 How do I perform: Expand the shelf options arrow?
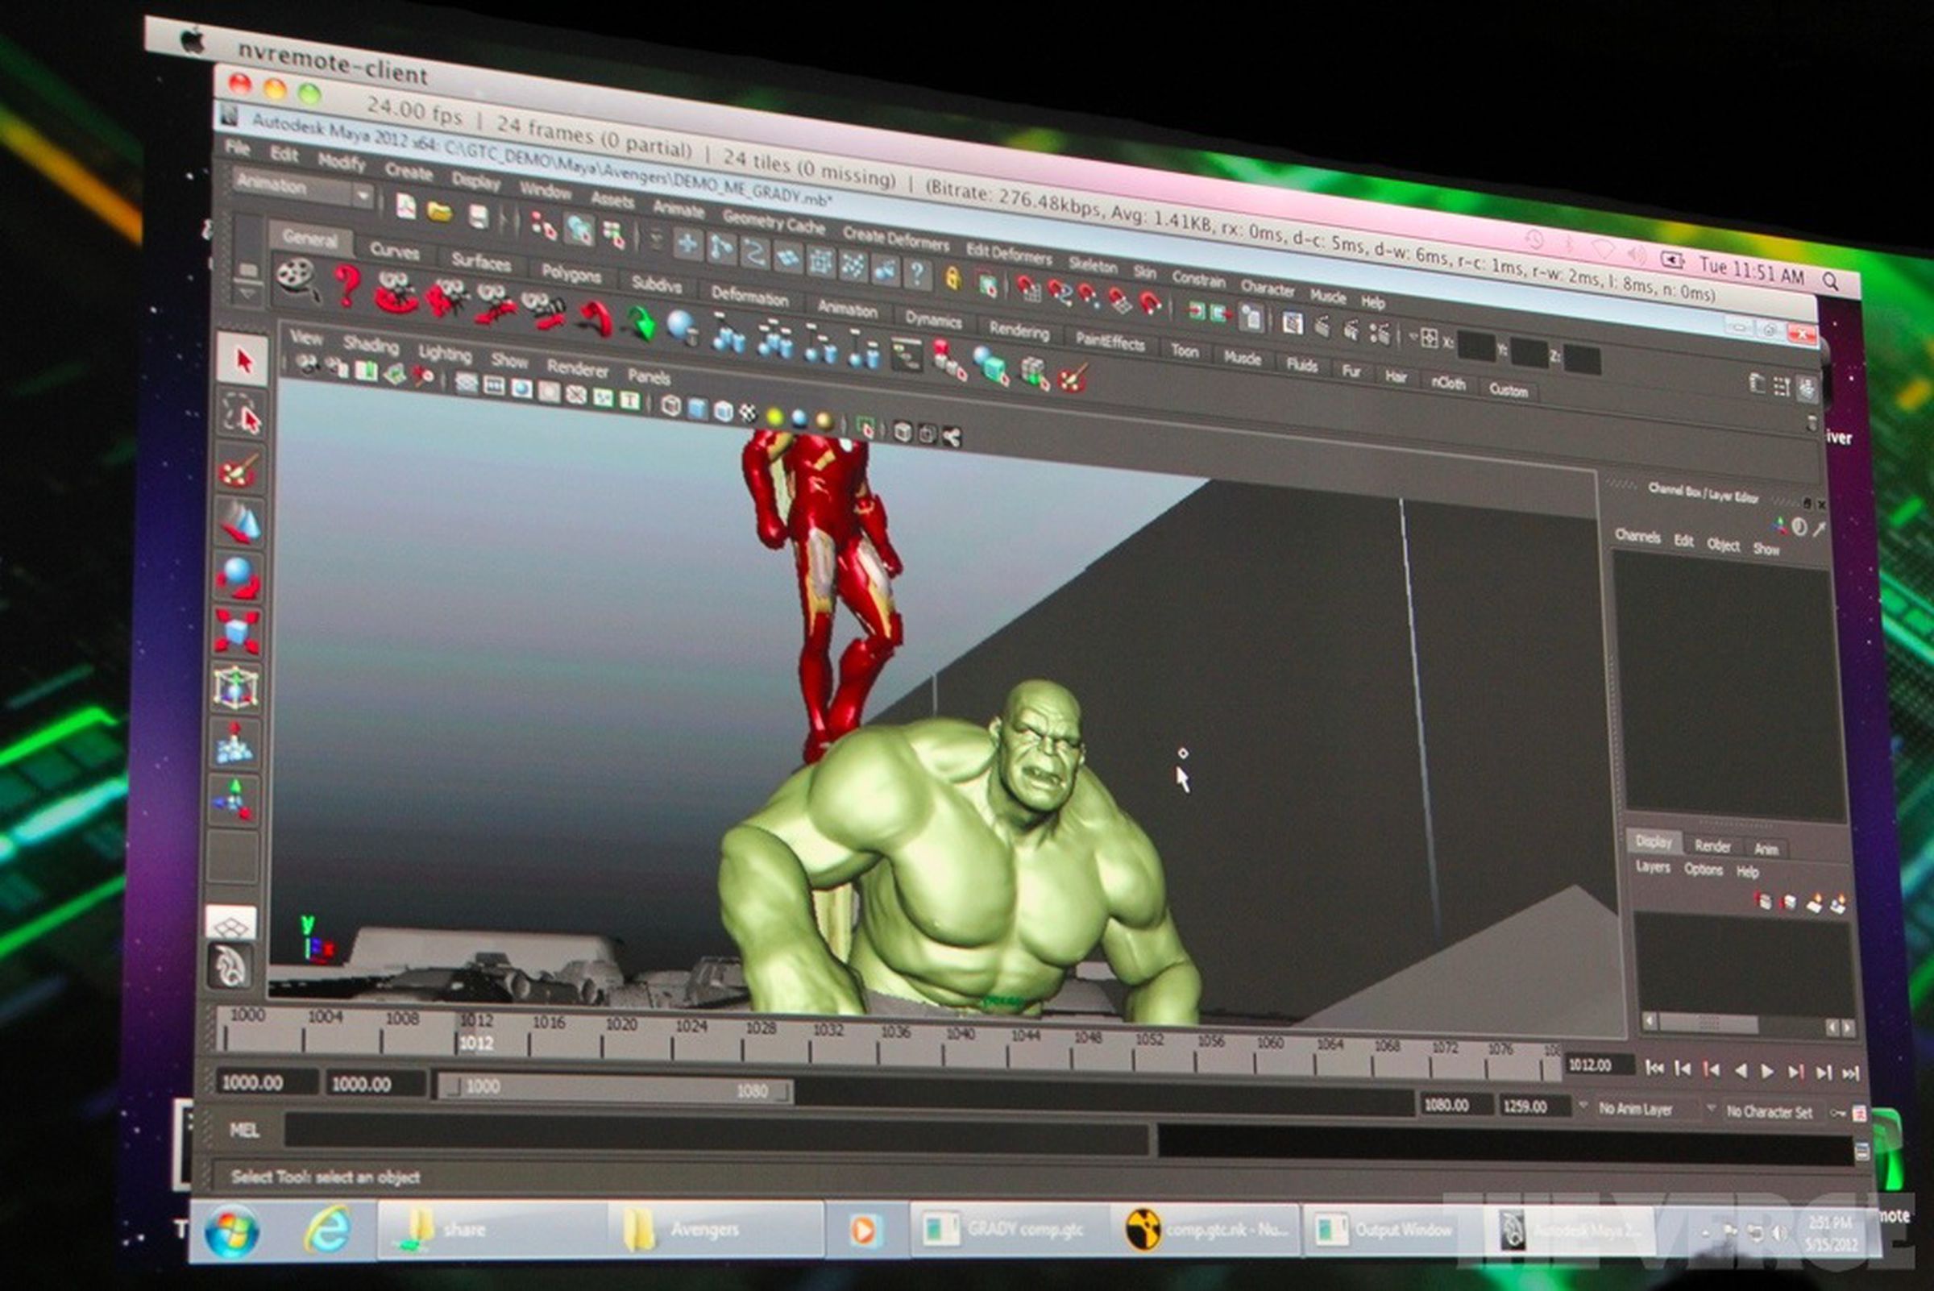[x=246, y=295]
